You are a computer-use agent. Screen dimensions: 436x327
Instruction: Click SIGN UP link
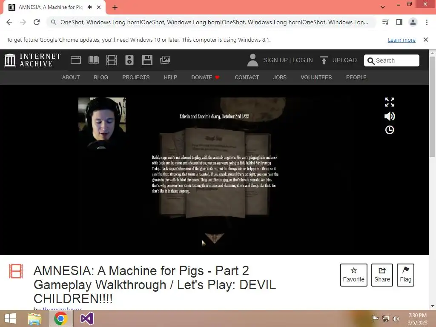(x=275, y=60)
